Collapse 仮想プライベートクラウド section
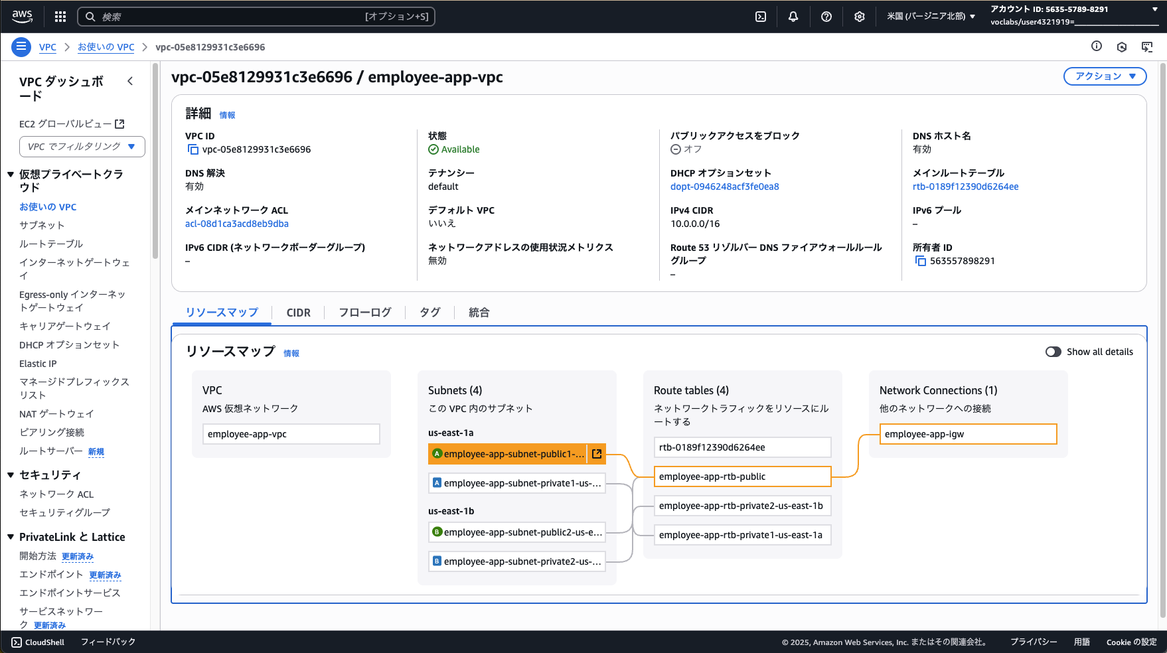This screenshot has width=1167, height=653. click(11, 175)
